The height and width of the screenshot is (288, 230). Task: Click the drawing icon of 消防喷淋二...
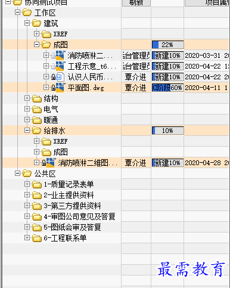pos(61,55)
